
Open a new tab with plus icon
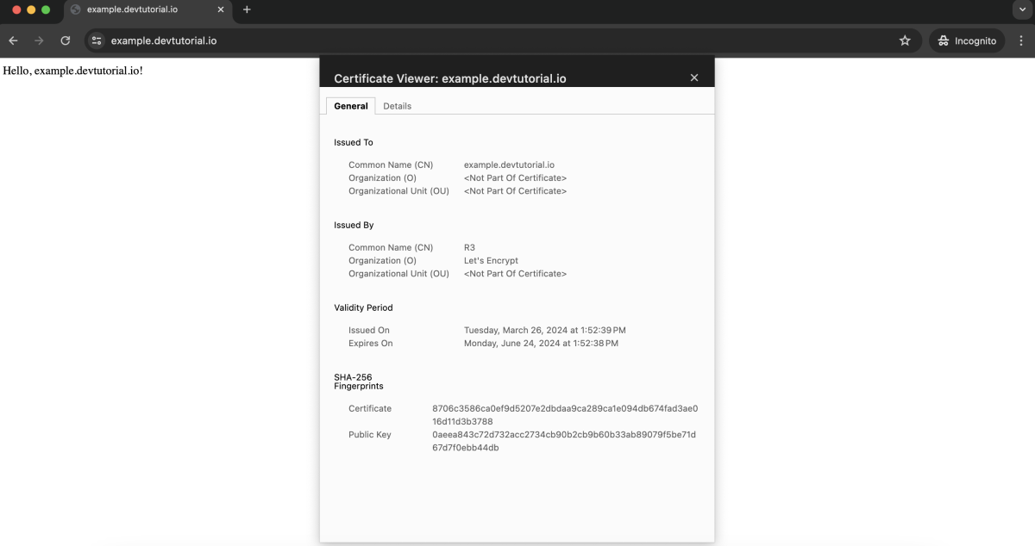tap(247, 9)
